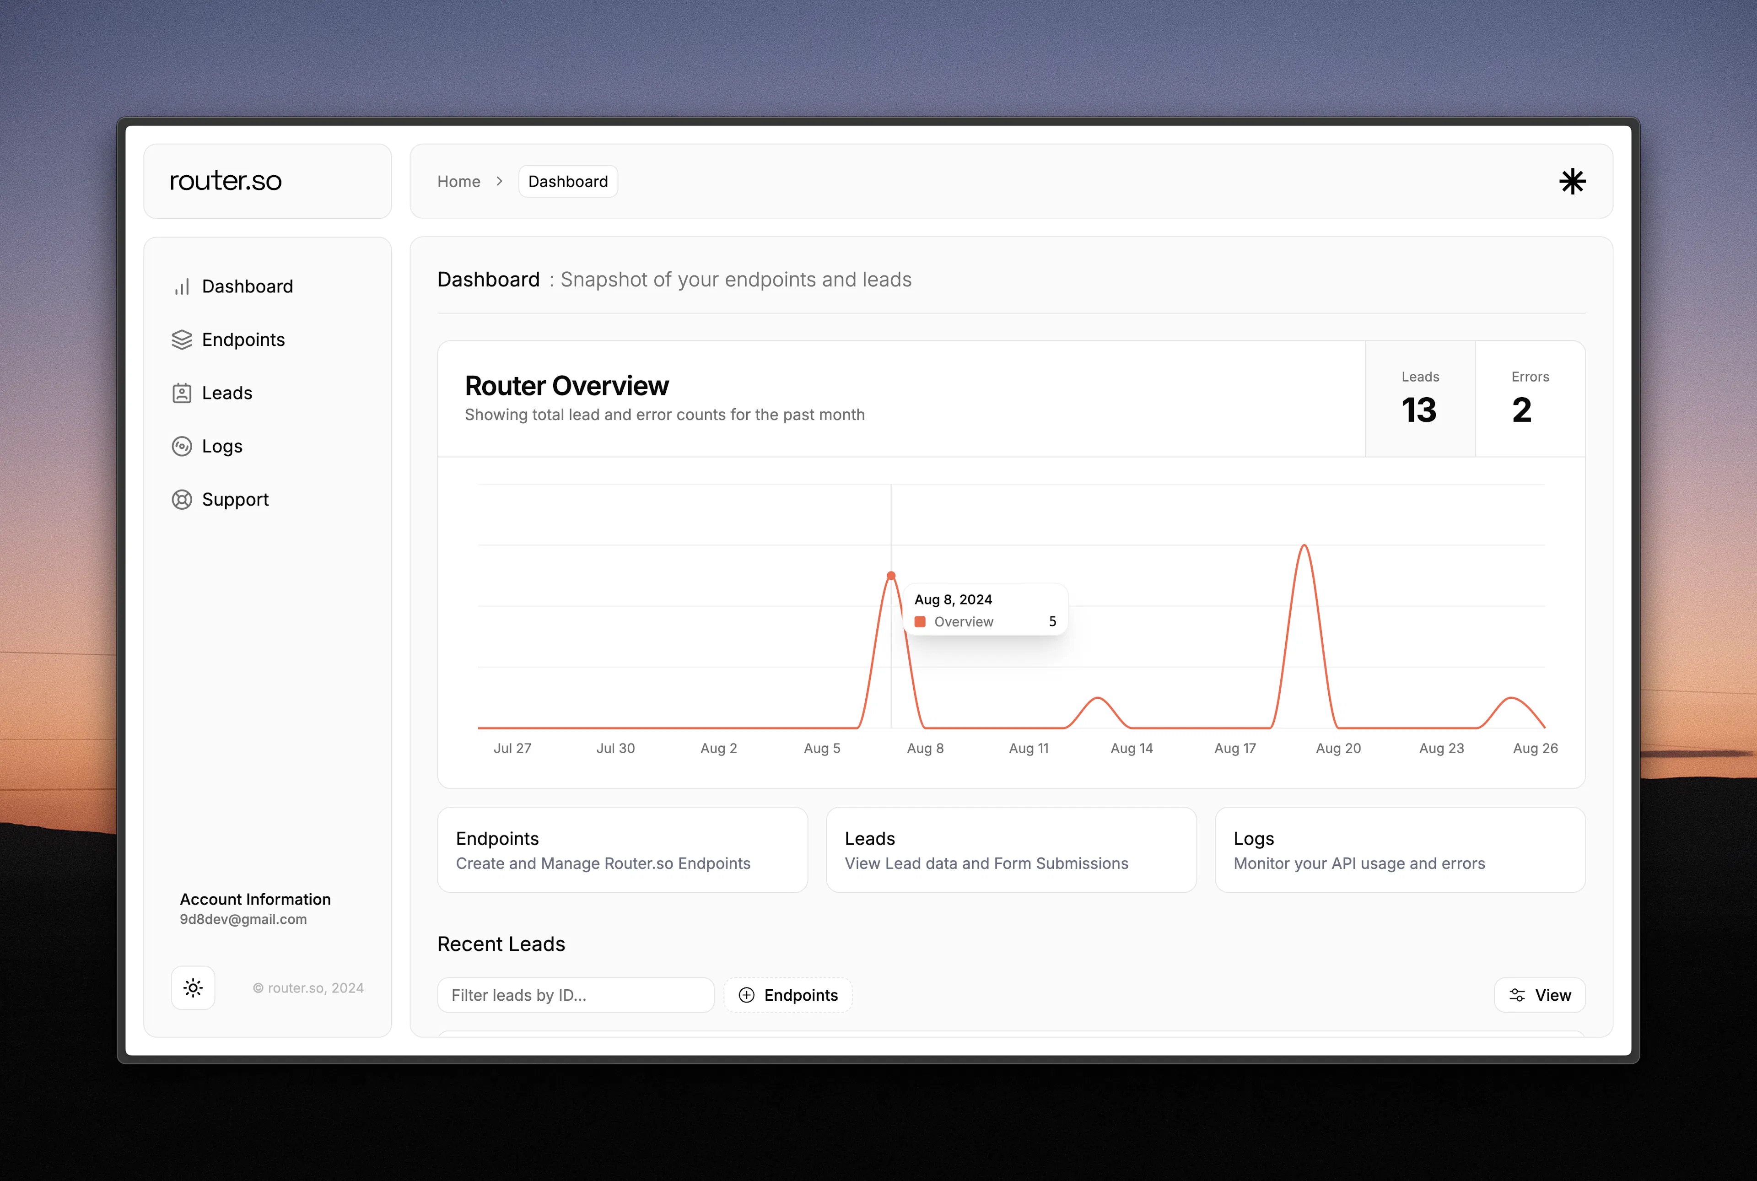
Task: Click the Logs circular icon
Action: 182,447
